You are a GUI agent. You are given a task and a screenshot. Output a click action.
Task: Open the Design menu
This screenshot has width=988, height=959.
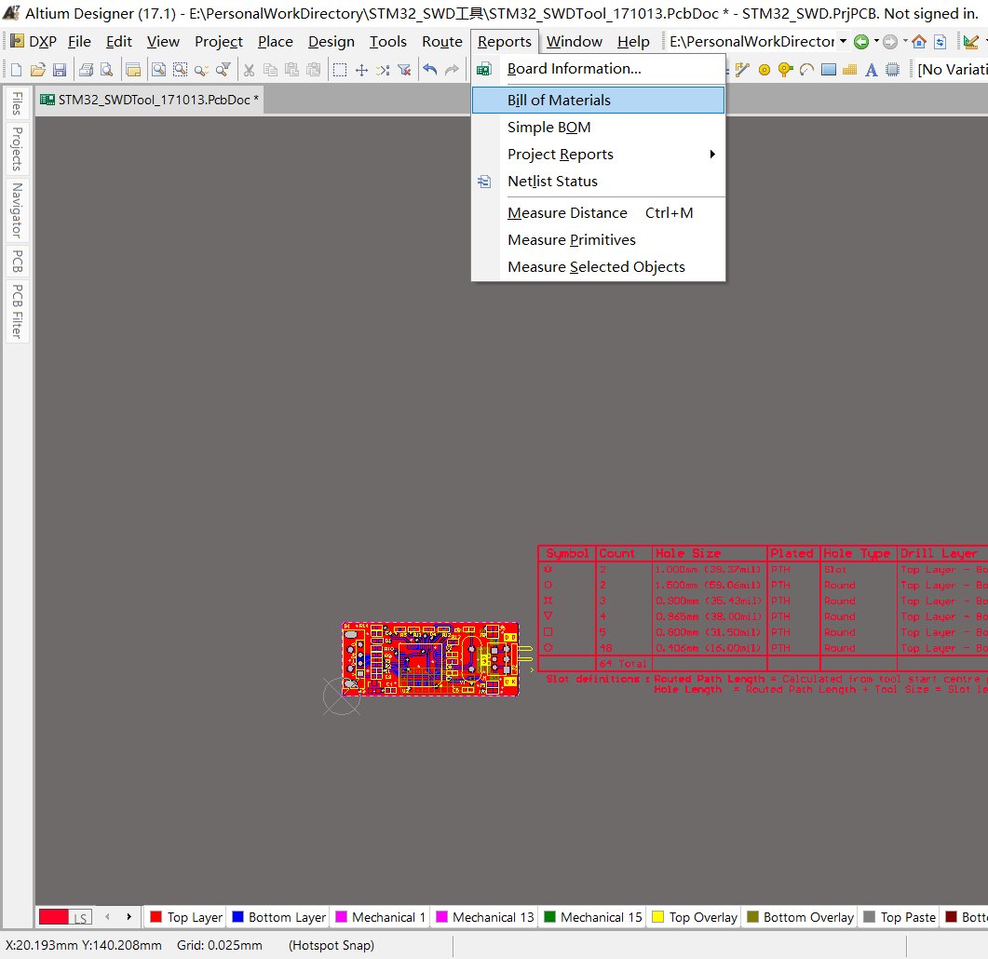pyautogui.click(x=332, y=42)
